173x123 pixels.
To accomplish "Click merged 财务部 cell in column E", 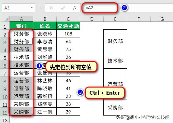I will (115, 41).
